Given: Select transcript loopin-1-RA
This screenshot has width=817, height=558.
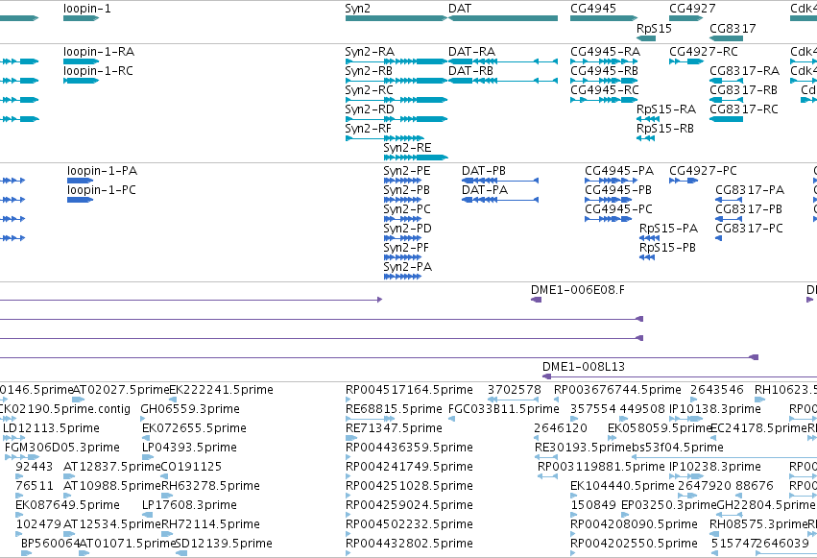Looking at the screenshot, I should 82,61.
